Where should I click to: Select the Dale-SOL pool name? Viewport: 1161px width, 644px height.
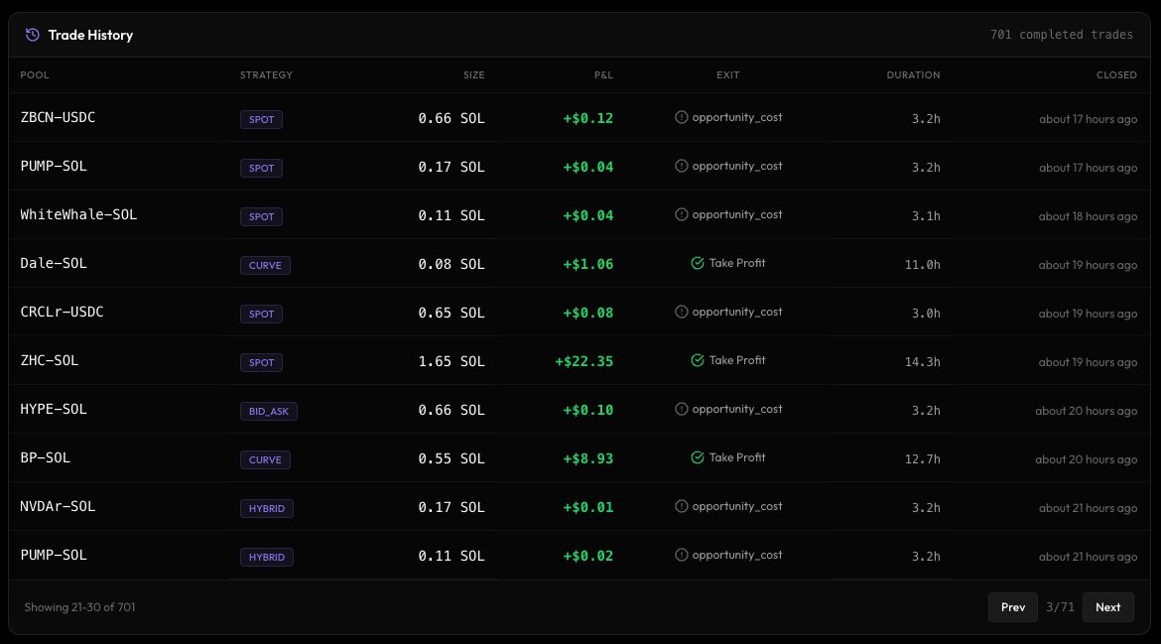54,264
